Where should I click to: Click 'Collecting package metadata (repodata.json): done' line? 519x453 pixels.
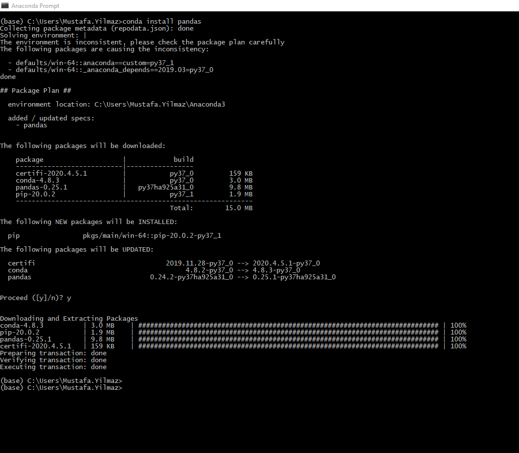tap(97, 29)
